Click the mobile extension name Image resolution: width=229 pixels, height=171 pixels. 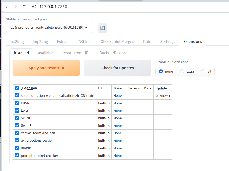pyautogui.click(x=26, y=148)
